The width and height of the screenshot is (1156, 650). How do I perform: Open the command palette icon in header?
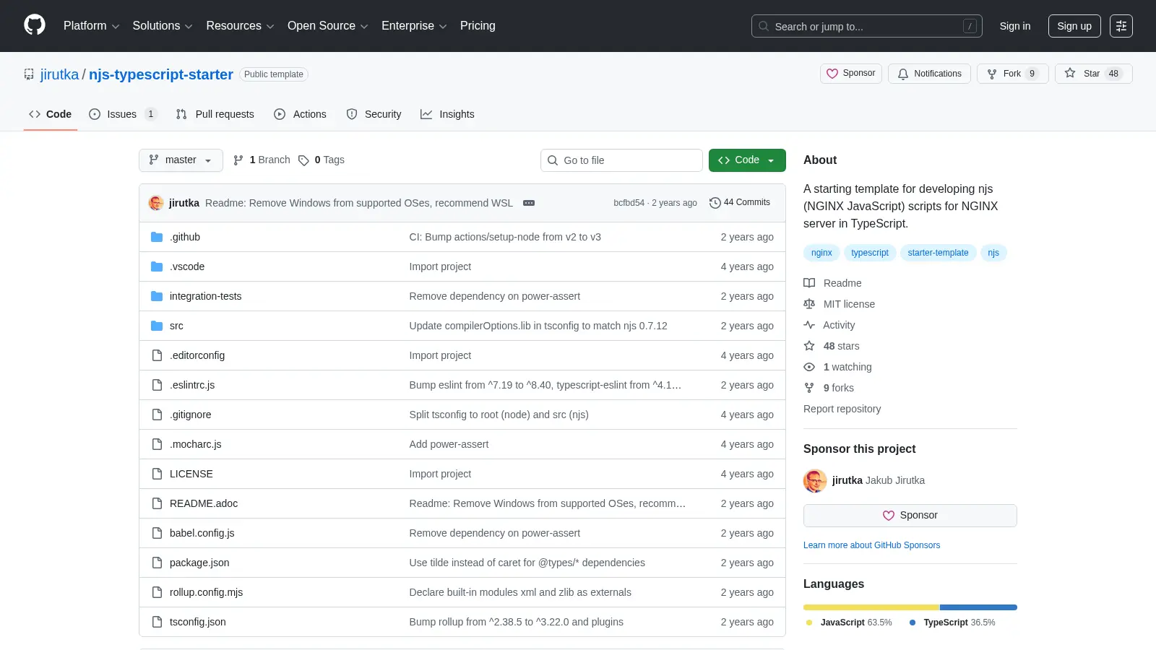point(1121,26)
